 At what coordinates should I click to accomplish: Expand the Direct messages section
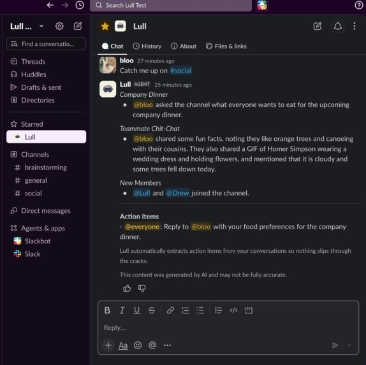tap(46, 211)
